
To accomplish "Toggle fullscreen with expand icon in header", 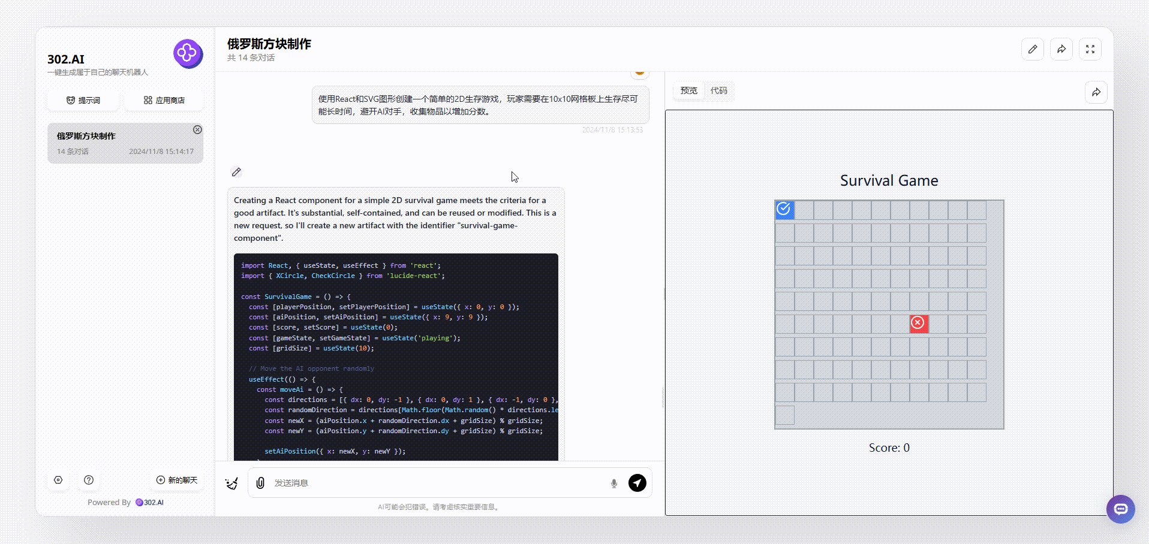I will point(1090,49).
